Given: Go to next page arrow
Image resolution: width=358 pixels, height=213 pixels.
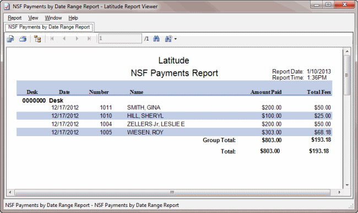Looking at the screenshot, I should tap(77, 38).
